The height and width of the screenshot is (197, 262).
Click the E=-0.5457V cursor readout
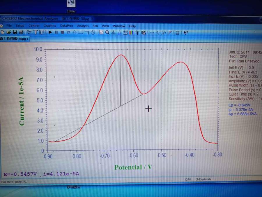pos(20,174)
